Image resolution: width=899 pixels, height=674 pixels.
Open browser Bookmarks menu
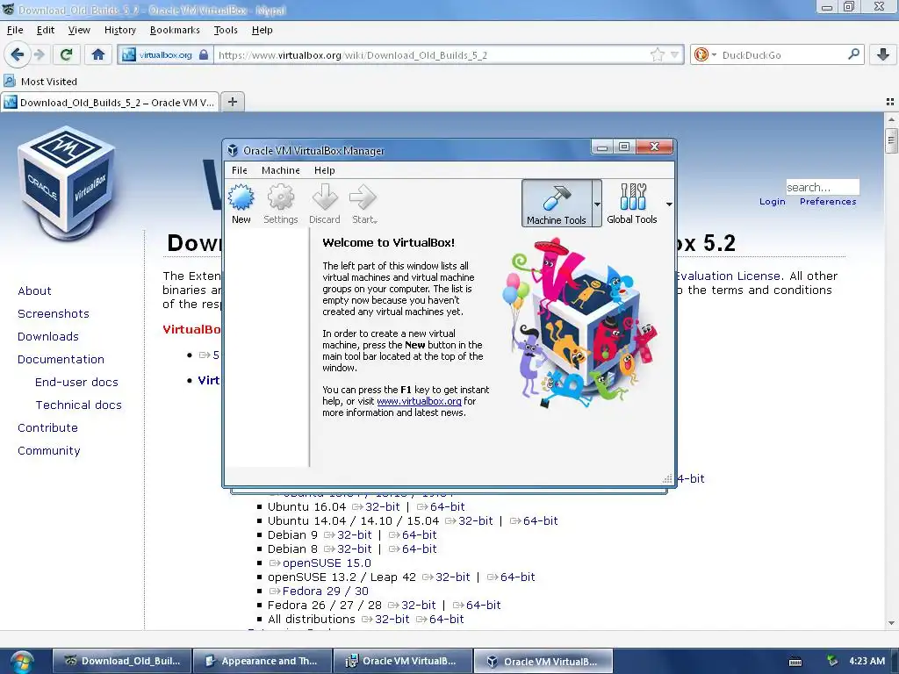coord(175,30)
